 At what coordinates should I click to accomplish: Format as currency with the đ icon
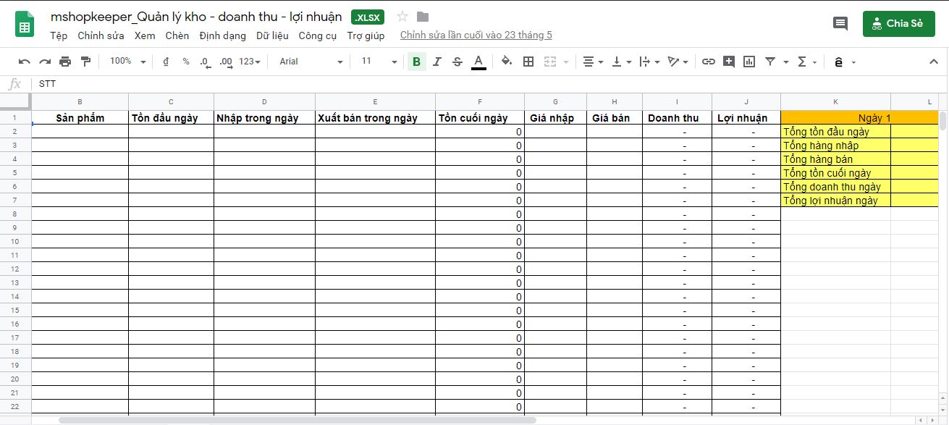(x=166, y=62)
